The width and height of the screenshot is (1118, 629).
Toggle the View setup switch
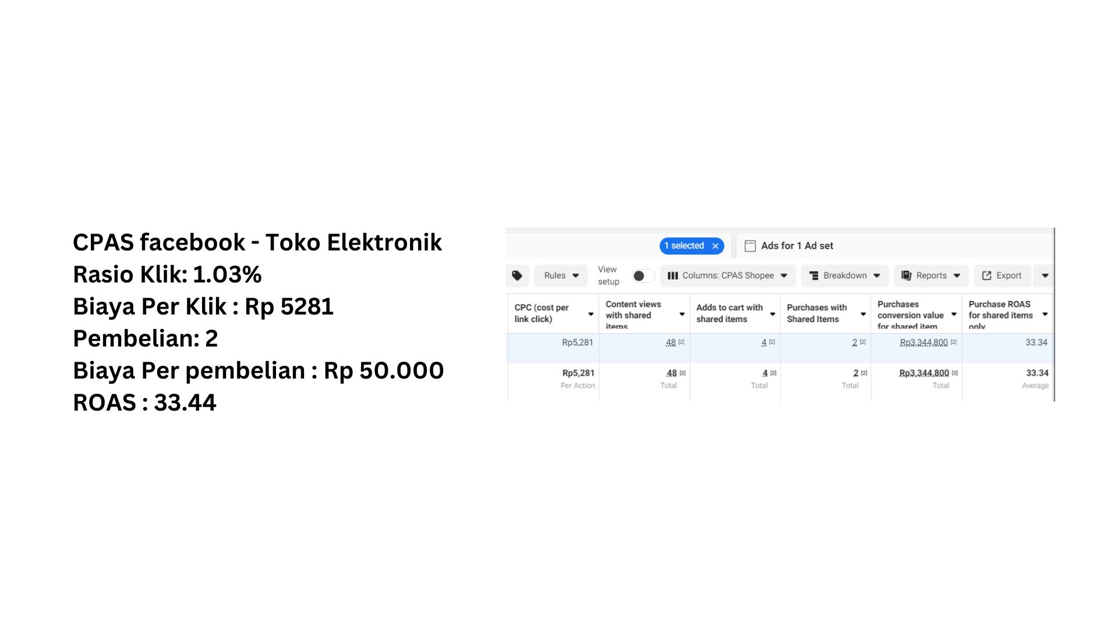point(643,275)
